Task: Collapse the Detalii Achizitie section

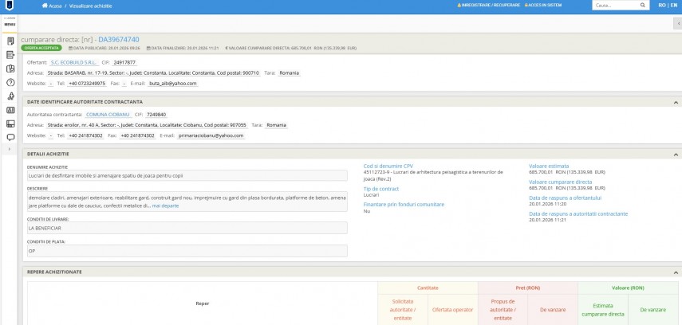Action: [x=676, y=153]
